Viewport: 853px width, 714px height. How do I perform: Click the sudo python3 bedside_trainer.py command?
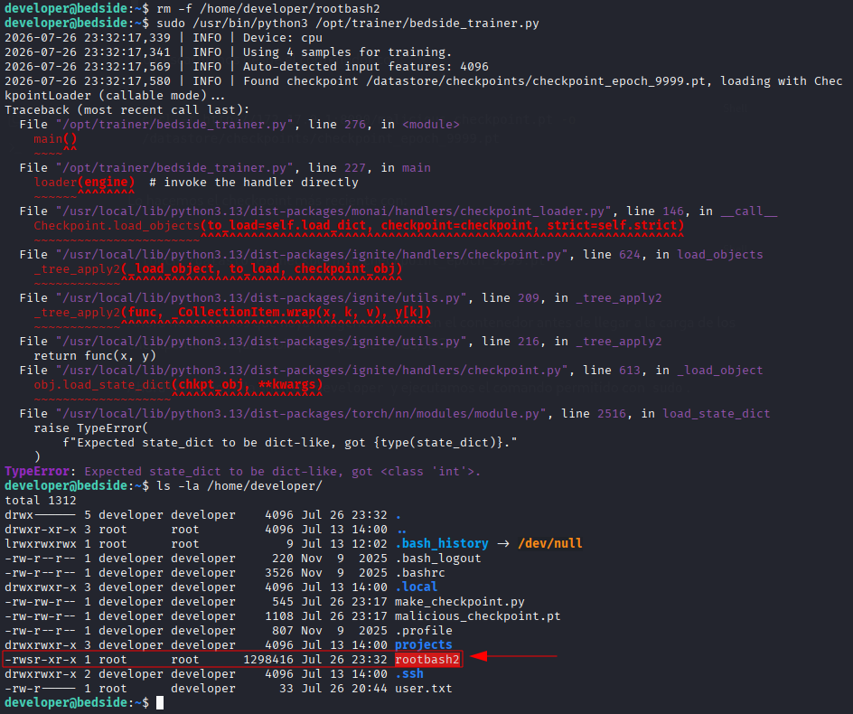(348, 23)
